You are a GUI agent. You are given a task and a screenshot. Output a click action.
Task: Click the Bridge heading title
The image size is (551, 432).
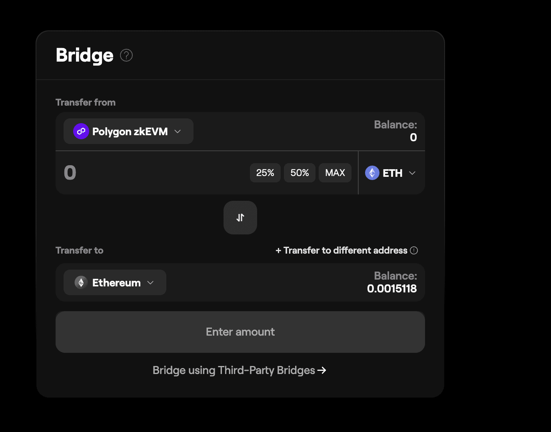tap(85, 55)
